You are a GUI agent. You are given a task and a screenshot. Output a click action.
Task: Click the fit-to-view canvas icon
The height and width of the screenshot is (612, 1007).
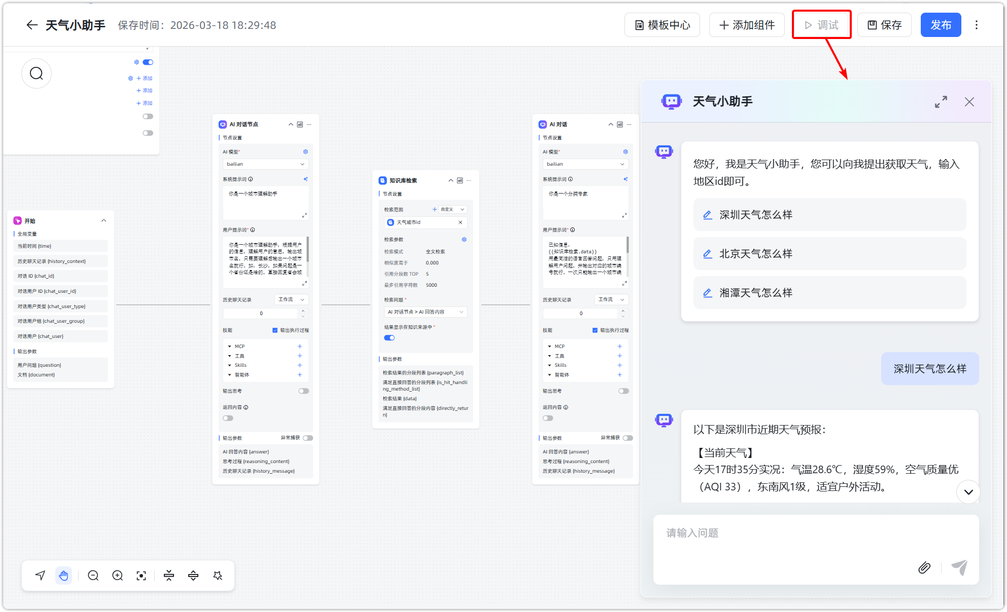tap(142, 576)
